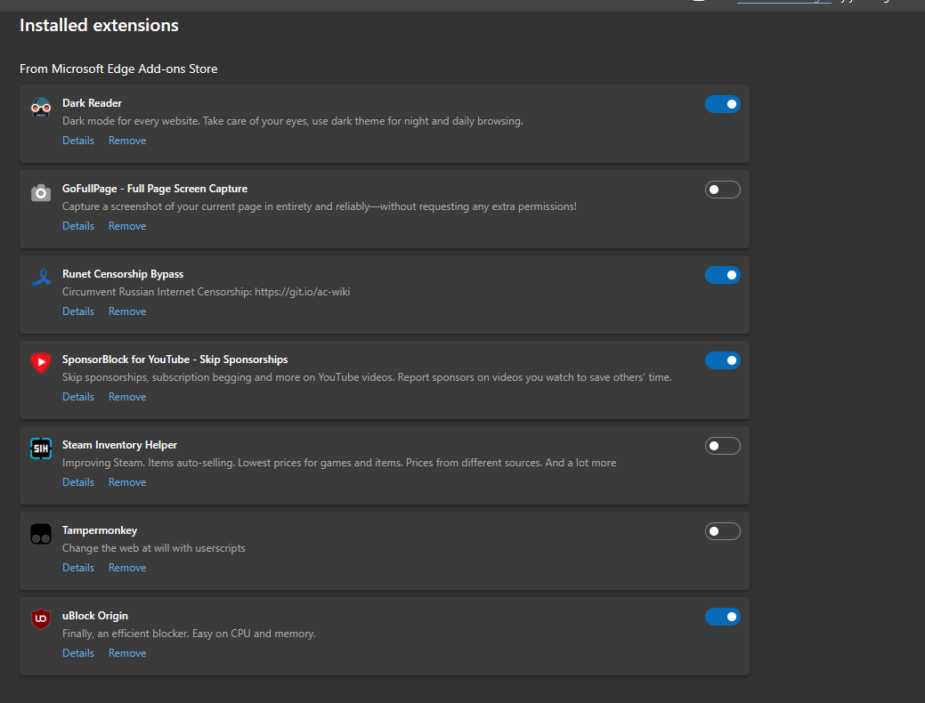The height and width of the screenshot is (703, 925).
Task: Open Details for Dark Reader
Action: (78, 141)
